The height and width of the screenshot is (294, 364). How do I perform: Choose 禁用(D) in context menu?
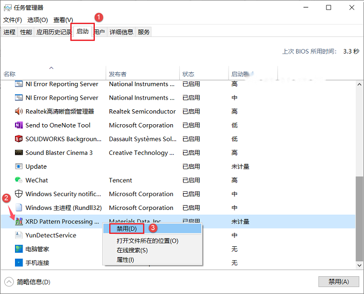pyautogui.click(x=152, y=229)
